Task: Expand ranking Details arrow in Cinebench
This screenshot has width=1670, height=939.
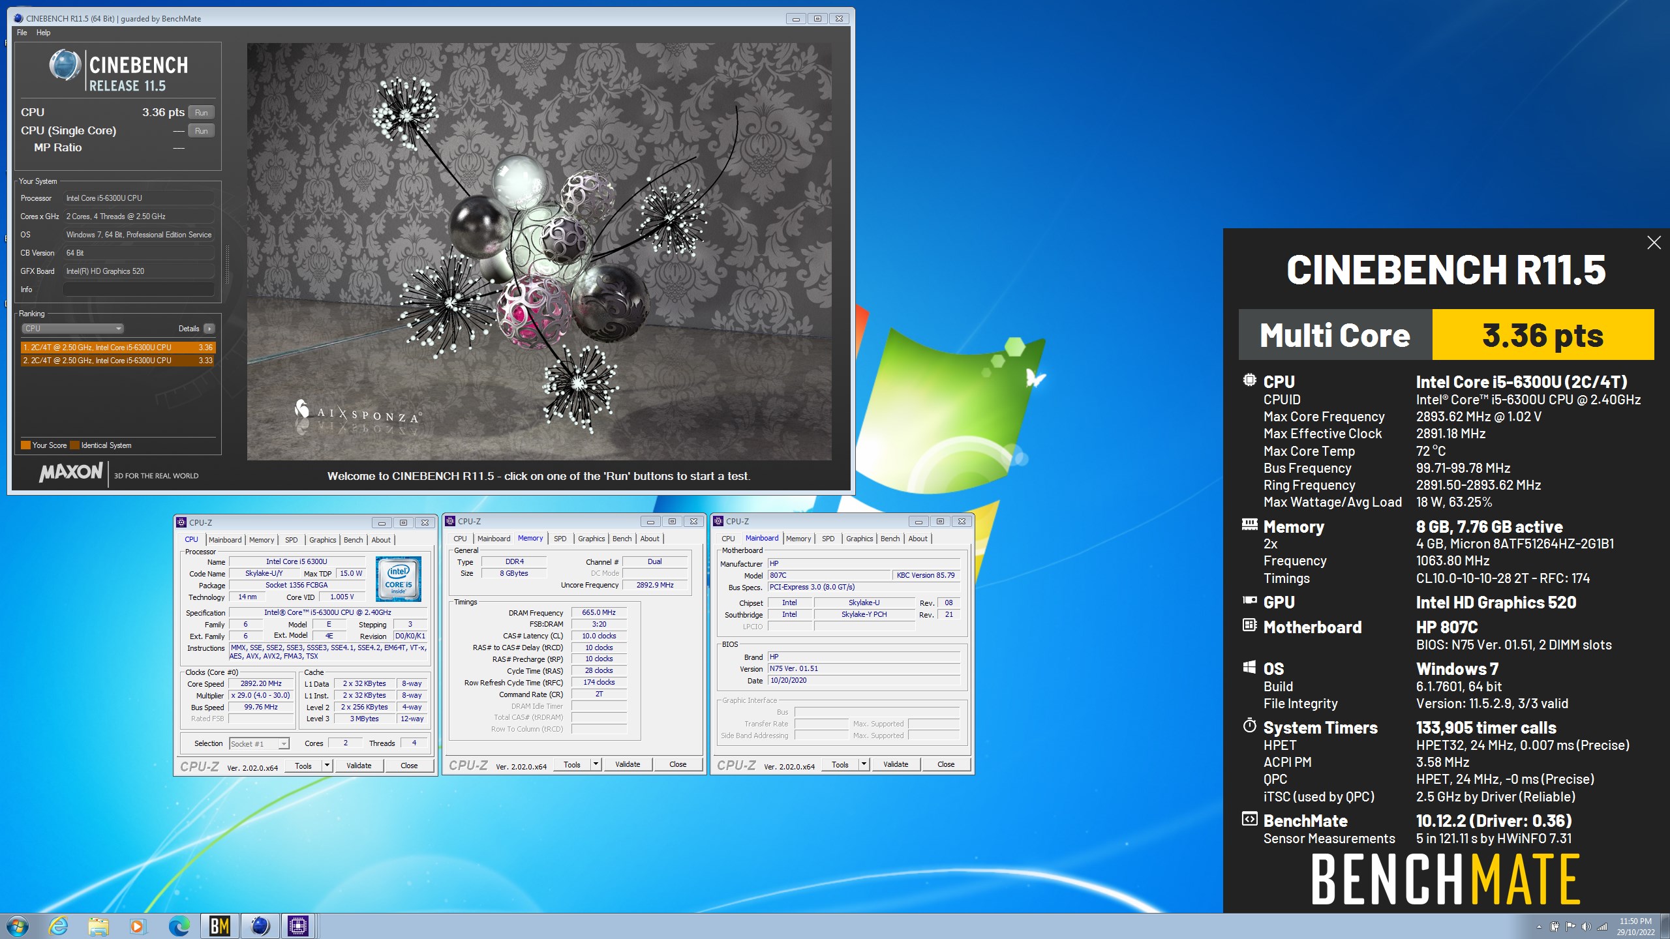Action: coord(209,329)
